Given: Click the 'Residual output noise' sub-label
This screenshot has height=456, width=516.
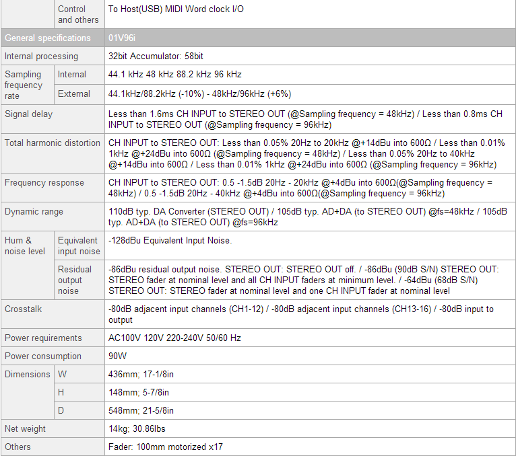Looking at the screenshot, I should click(x=75, y=280).
